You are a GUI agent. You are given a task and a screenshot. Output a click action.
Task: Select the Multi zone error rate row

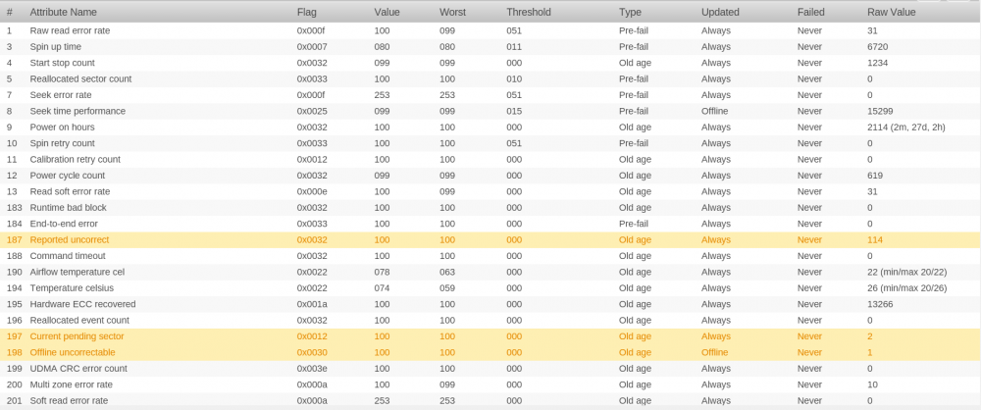490,384
